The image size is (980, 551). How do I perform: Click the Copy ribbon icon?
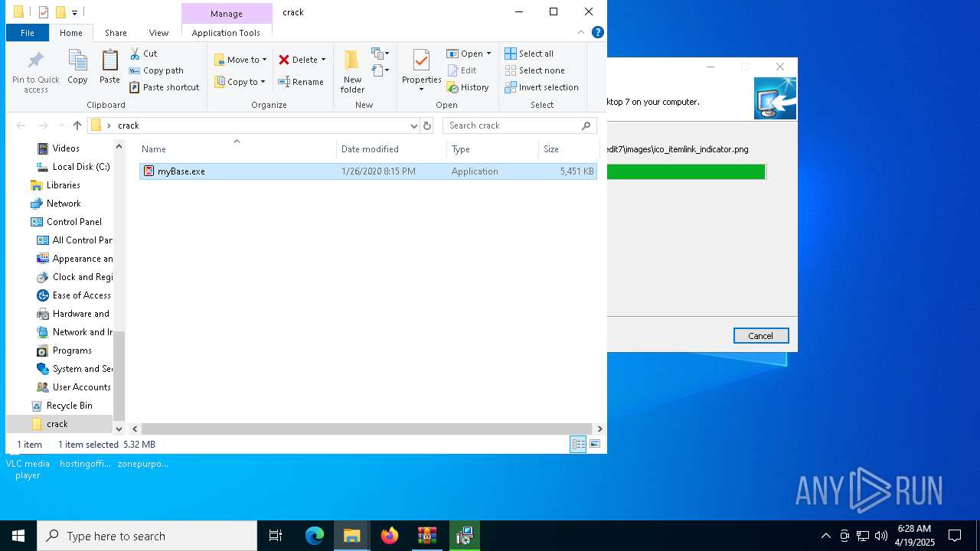(x=77, y=67)
